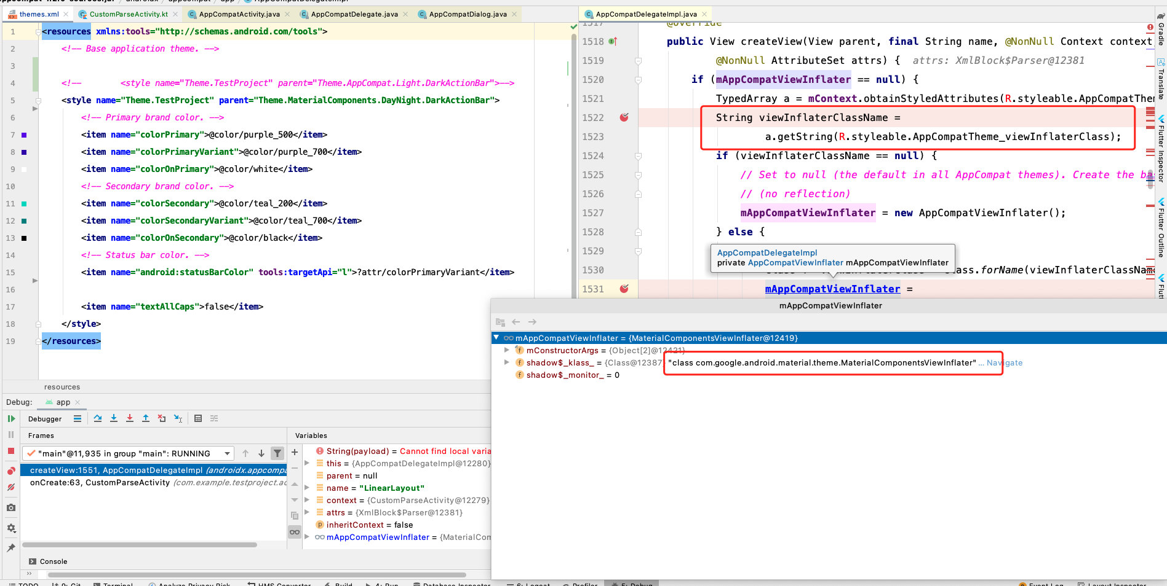Collapse root mAppCompatViewInflater node in popup

(x=496, y=338)
